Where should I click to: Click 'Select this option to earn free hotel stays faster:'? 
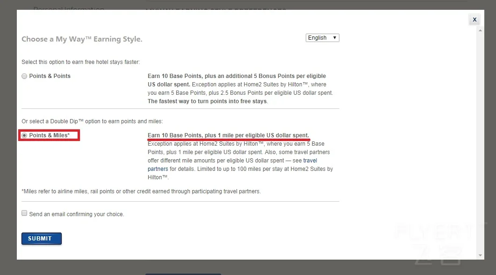point(81,62)
